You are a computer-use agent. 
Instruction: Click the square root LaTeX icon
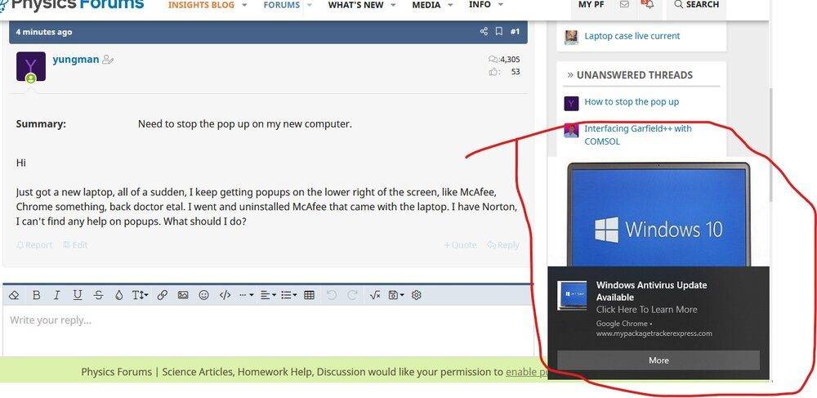(x=375, y=295)
